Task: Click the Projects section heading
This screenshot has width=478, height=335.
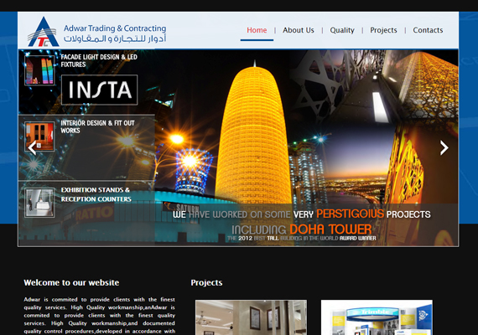Action: [206, 282]
